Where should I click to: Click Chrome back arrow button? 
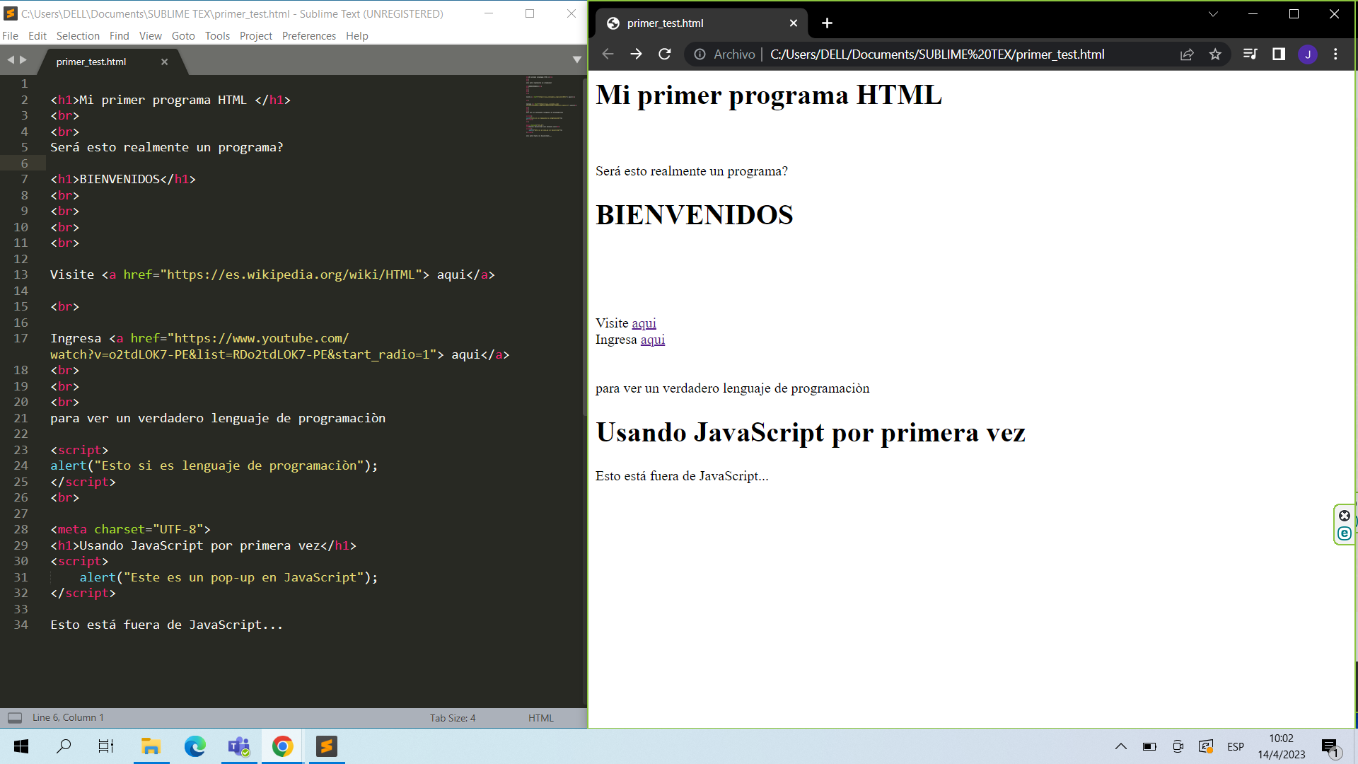pos(608,54)
